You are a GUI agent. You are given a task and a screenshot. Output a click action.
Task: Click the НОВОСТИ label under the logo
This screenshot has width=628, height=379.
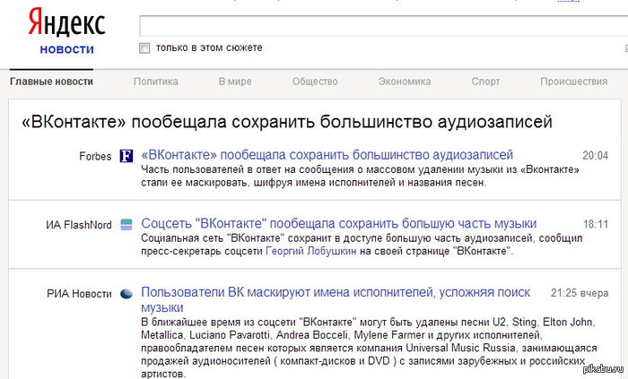[x=66, y=49]
